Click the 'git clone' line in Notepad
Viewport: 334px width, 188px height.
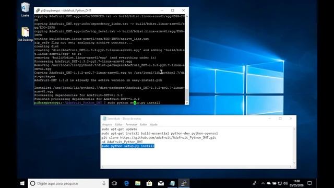[159, 138]
